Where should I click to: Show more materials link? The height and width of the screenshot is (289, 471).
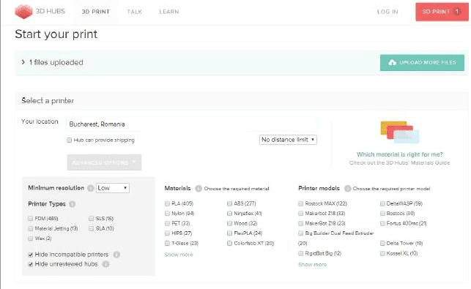coord(179,255)
